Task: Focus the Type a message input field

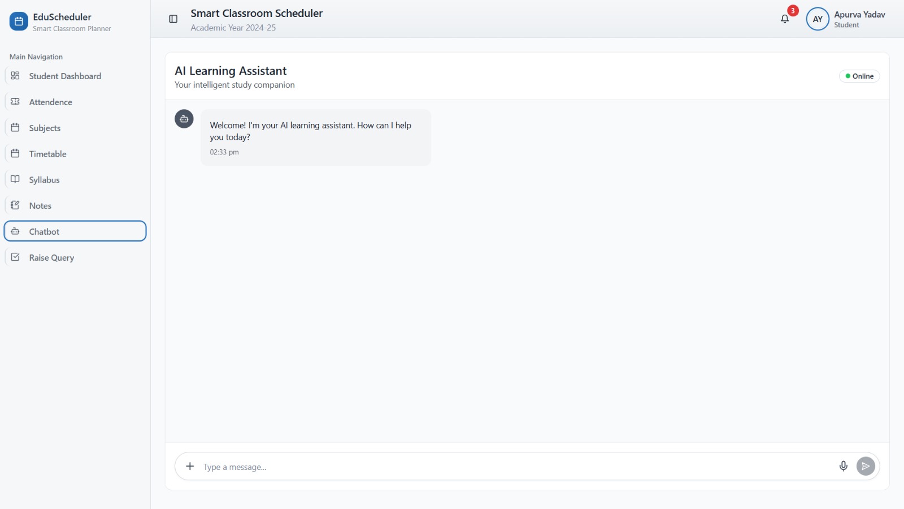Action: [x=517, y=467]
